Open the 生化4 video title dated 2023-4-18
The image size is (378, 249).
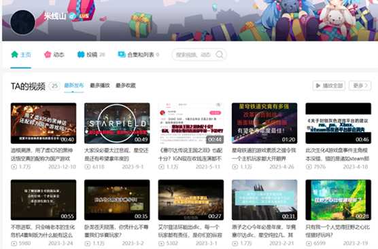(x=337, y=155)
